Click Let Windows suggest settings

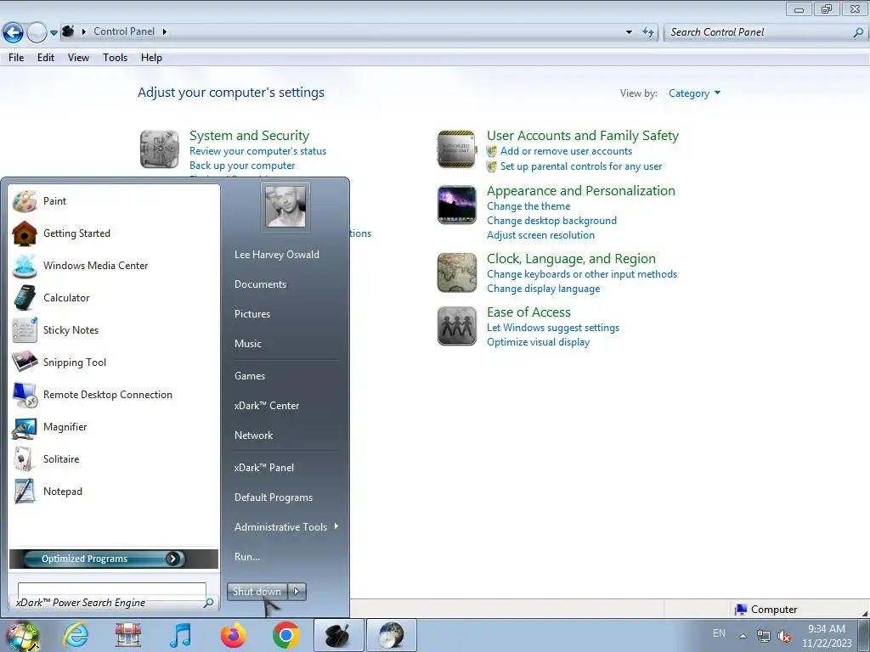(x=552, y=328)
